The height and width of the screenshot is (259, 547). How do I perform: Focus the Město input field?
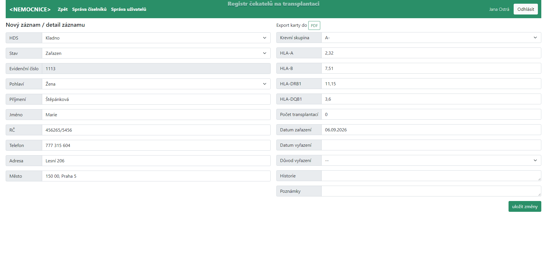pos(156,176)
